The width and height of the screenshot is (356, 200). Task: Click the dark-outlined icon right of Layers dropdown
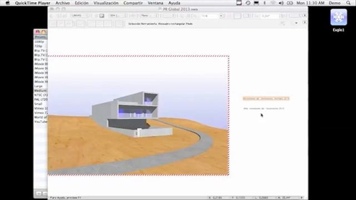[102, 16]
